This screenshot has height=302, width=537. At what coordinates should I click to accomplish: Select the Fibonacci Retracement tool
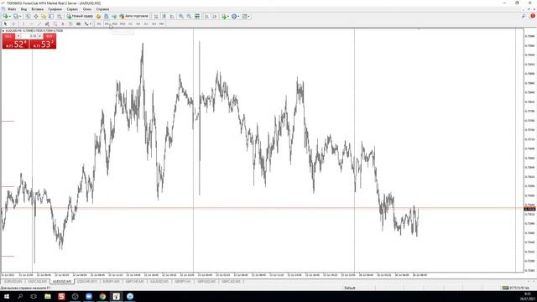55,24
